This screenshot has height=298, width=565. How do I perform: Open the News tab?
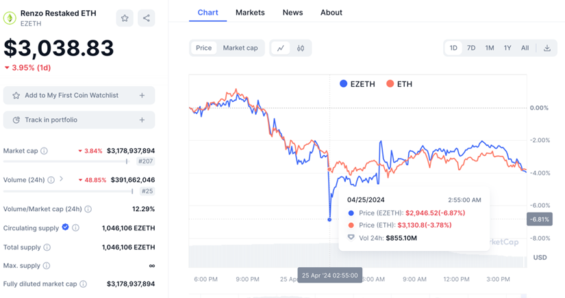point(292,12)
